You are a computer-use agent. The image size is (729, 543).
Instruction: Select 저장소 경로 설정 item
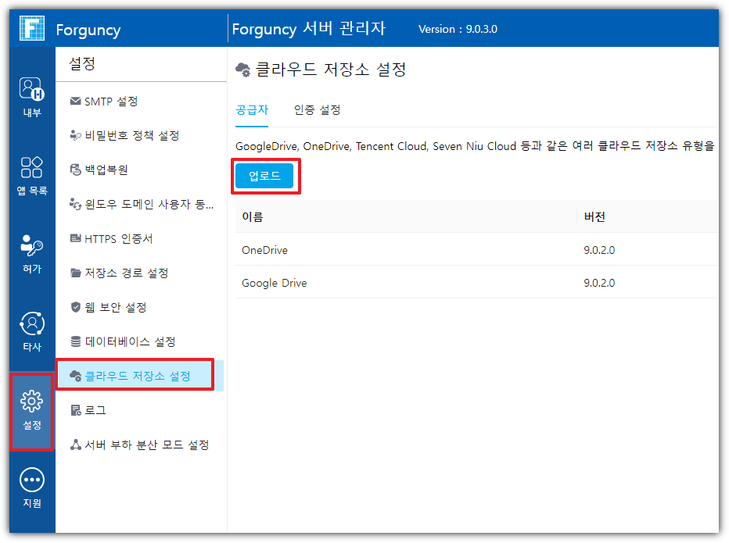pyautogui.click(x=126, y=273)
